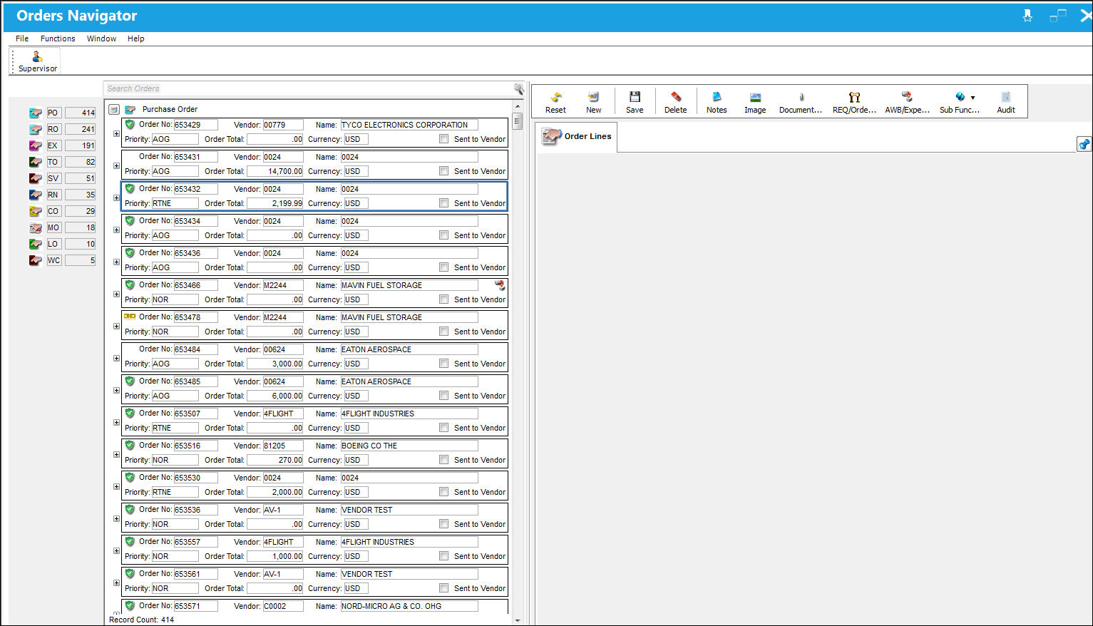This screenshot has width=1093, height=626.
Task: Open the Functions menu
Action: pos(58,39)
